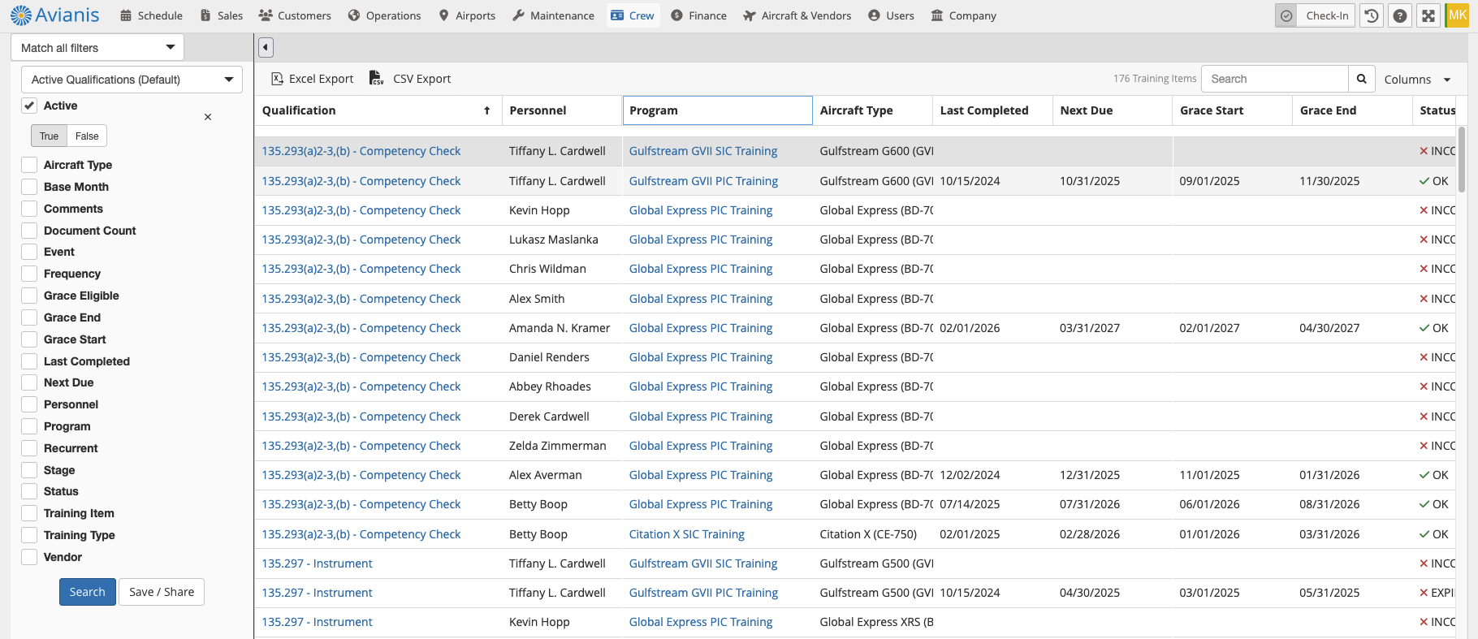Click the Program column header
The width and height of the screenshot is (1478, 639).
717,110
